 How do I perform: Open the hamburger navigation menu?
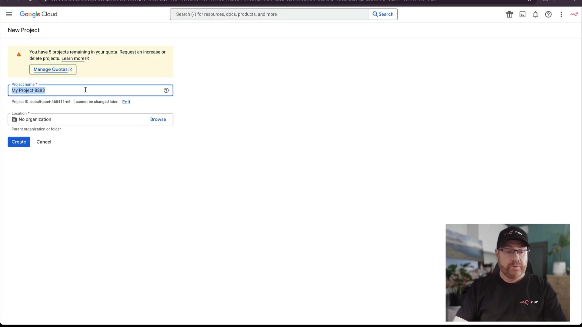[x=9, y=14]
